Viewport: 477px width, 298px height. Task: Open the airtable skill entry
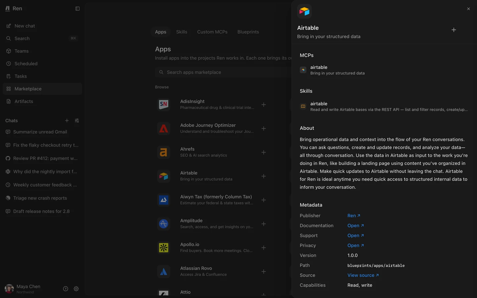[x=384, y=106]
